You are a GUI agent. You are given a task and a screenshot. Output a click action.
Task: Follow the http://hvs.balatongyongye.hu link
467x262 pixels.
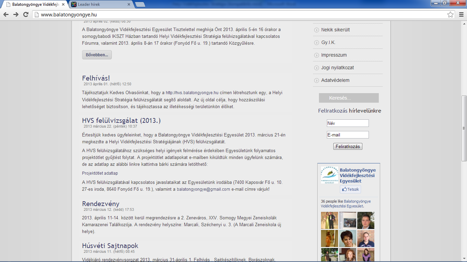tap(192, 92)
